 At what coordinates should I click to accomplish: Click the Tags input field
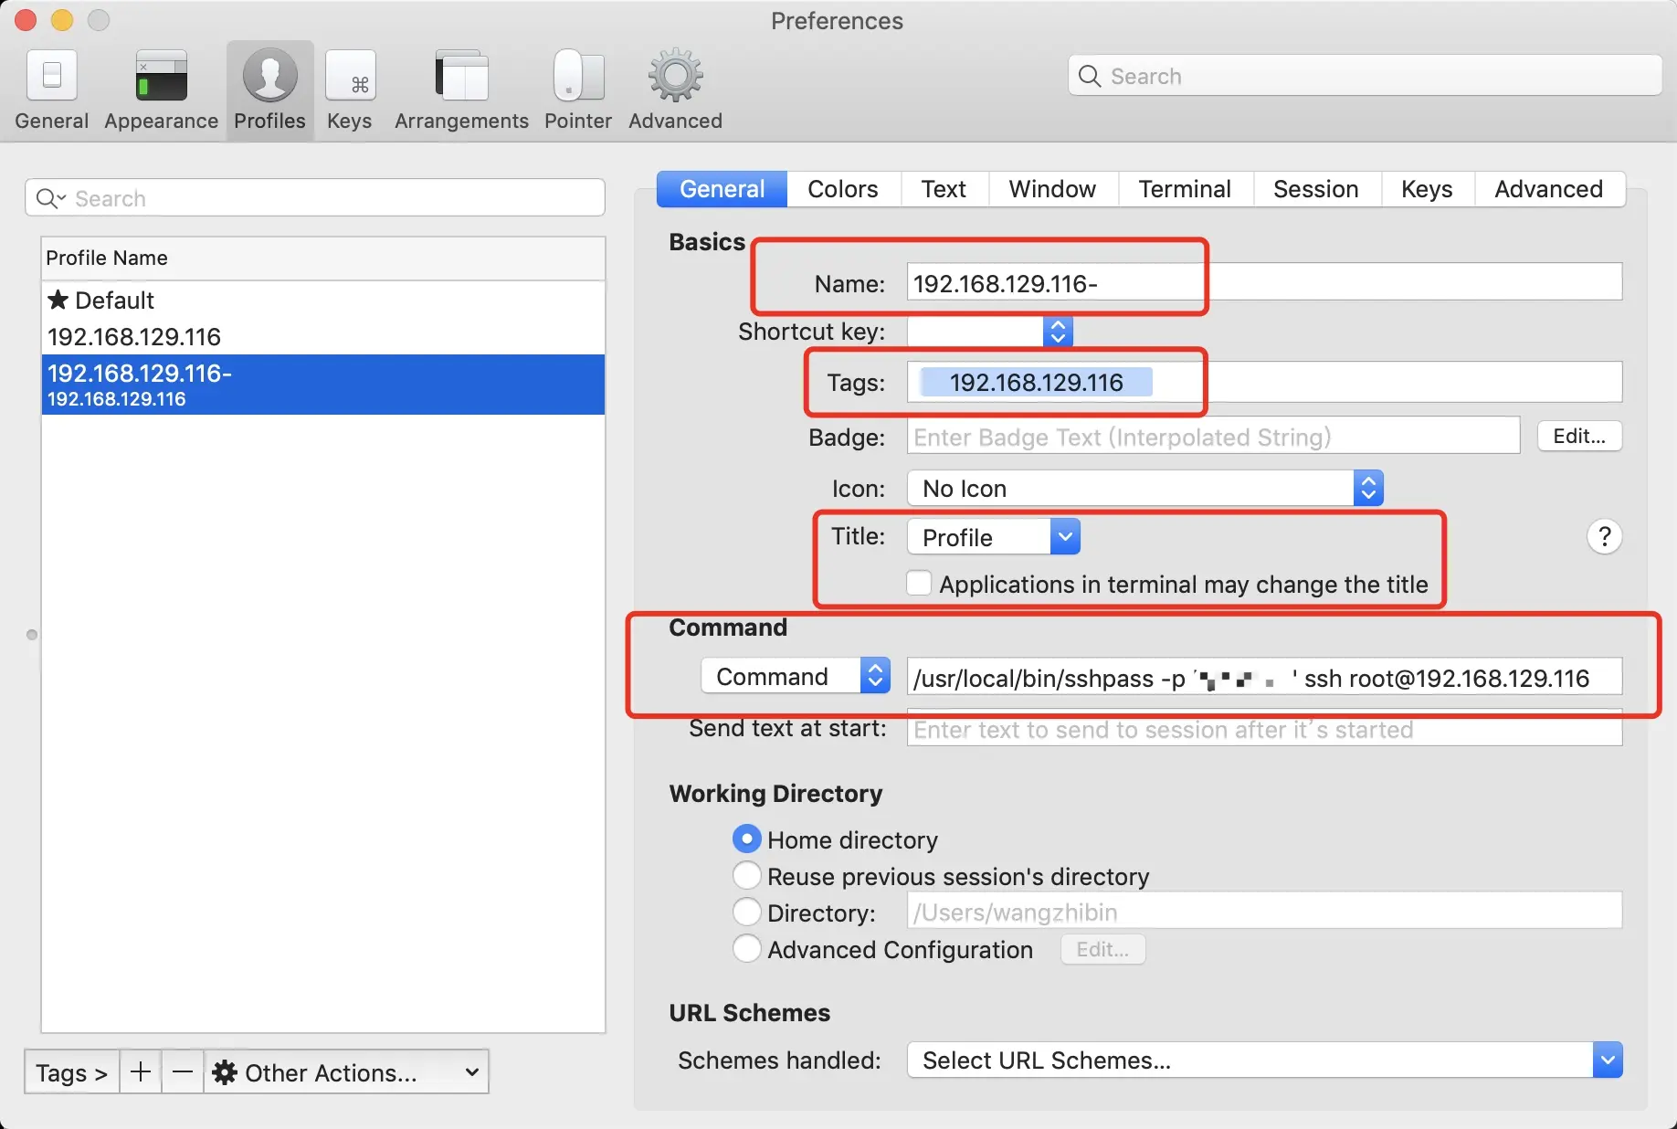(1264, 382)
